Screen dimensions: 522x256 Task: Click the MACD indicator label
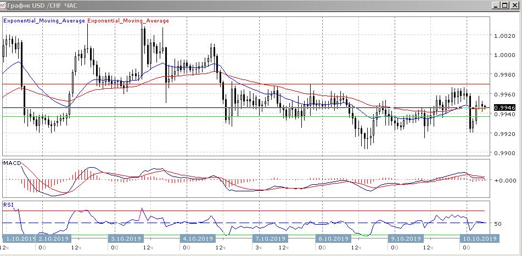(x=12, y=163)
